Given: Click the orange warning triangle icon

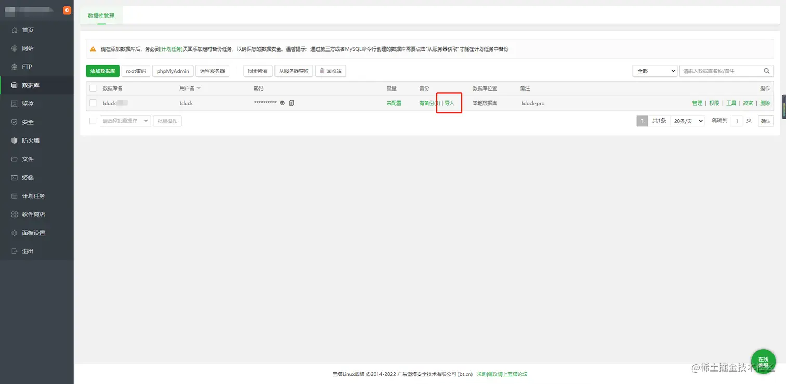Looking at the screenshot, I should click(93, 49).
